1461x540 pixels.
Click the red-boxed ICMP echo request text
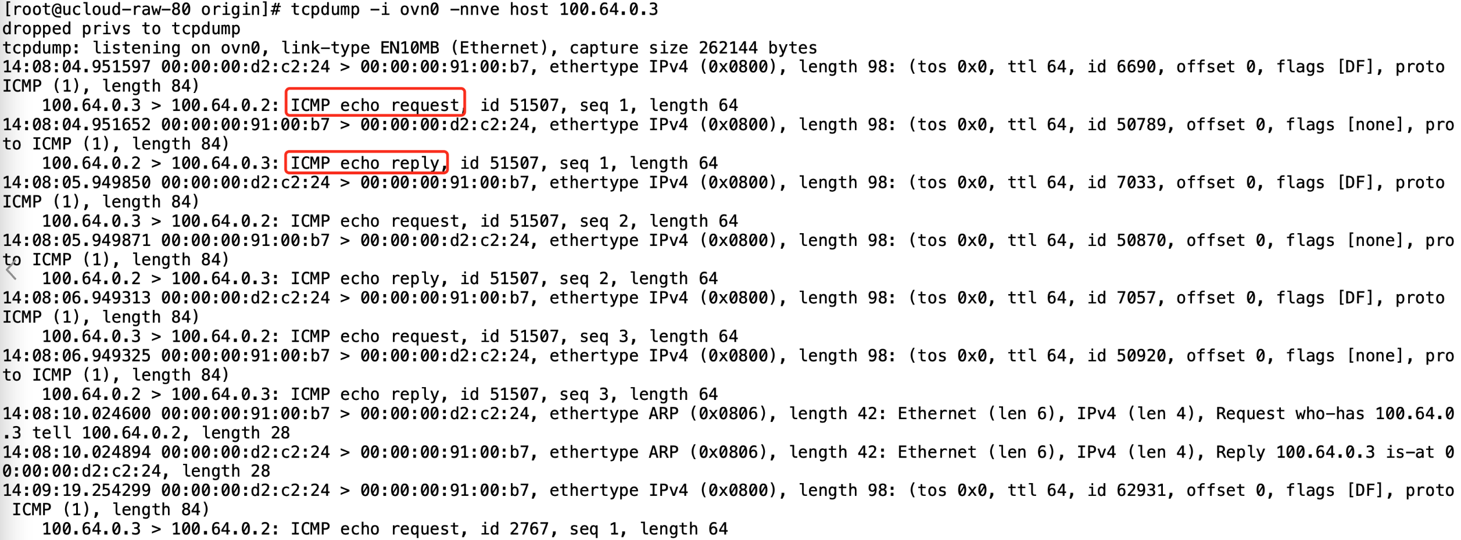click(x=375, y=105)
